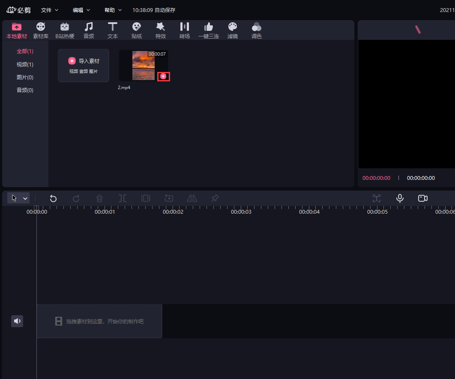This screenshot has height=379, width=455.
Task: Mute the video track speaker icon
Action: pos(17,321)
